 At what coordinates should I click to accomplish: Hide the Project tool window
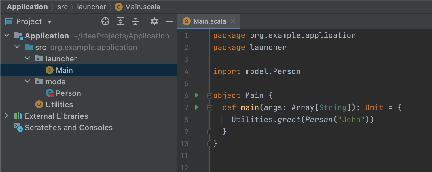point(169,21)
